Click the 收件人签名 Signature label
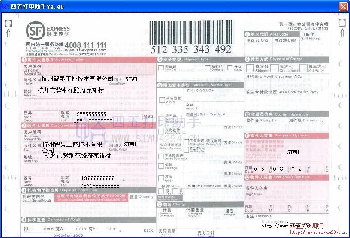The width and height of the screenshot is (350, 238). 256,190
